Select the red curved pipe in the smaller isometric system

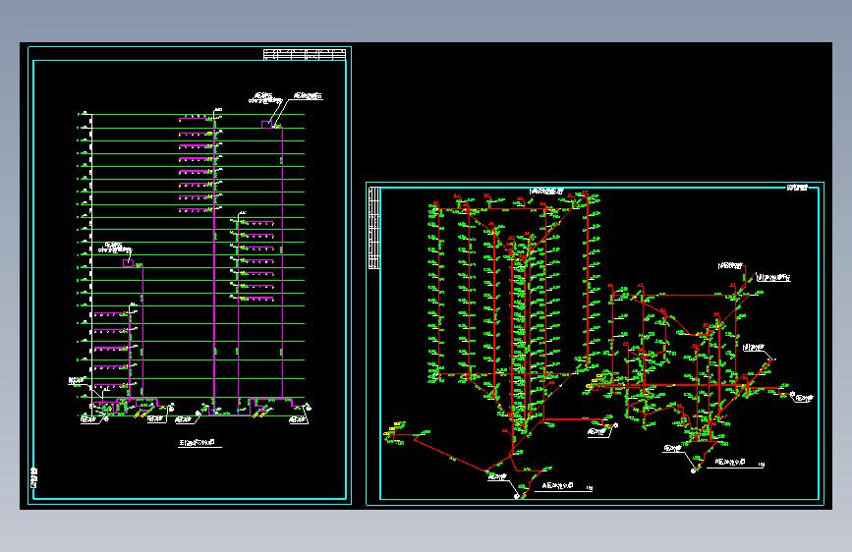tap(666, 316)
